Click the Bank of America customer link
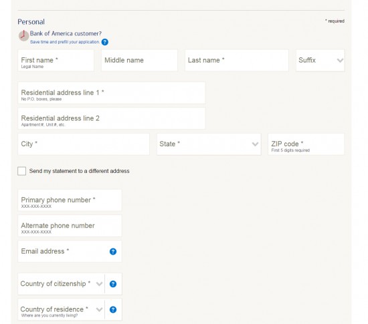 click(66, 33)
